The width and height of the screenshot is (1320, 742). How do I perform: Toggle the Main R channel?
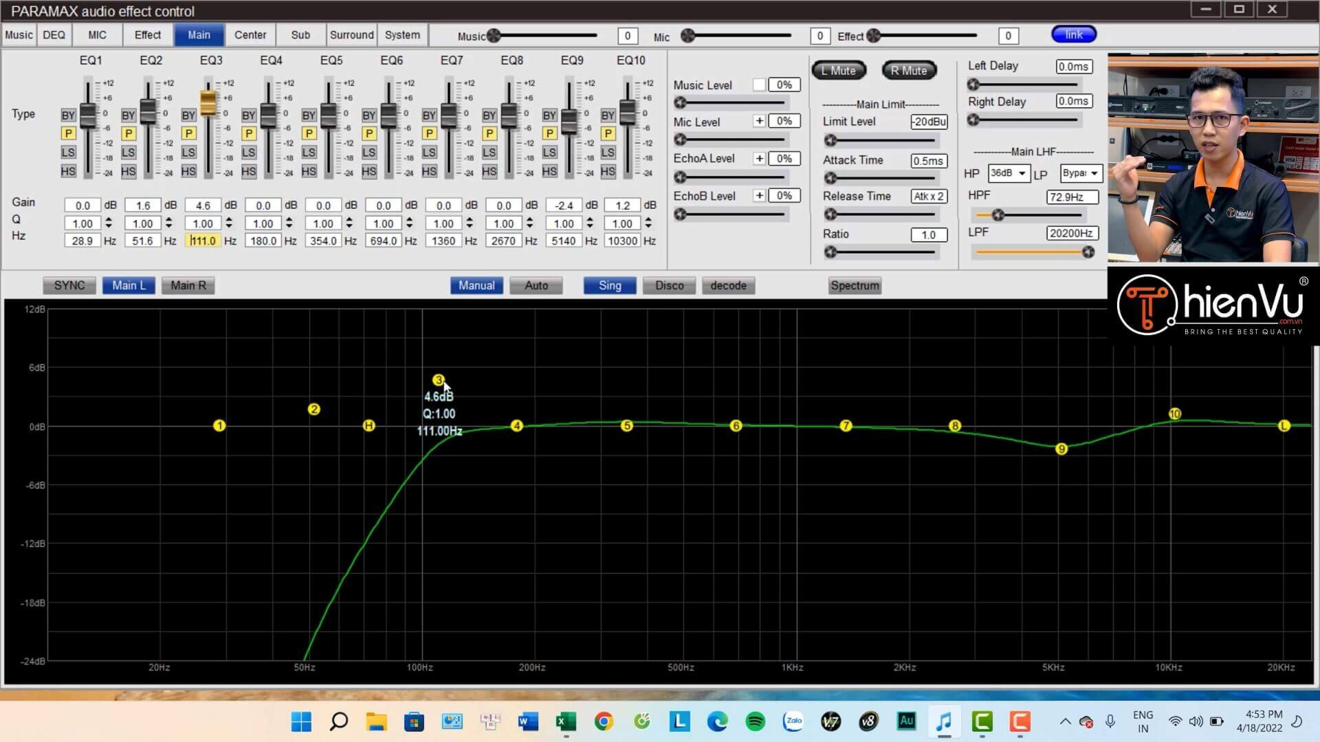188,285
